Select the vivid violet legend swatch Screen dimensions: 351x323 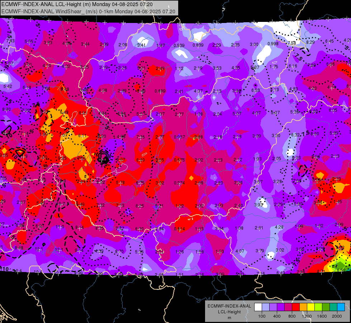[281, 307]
